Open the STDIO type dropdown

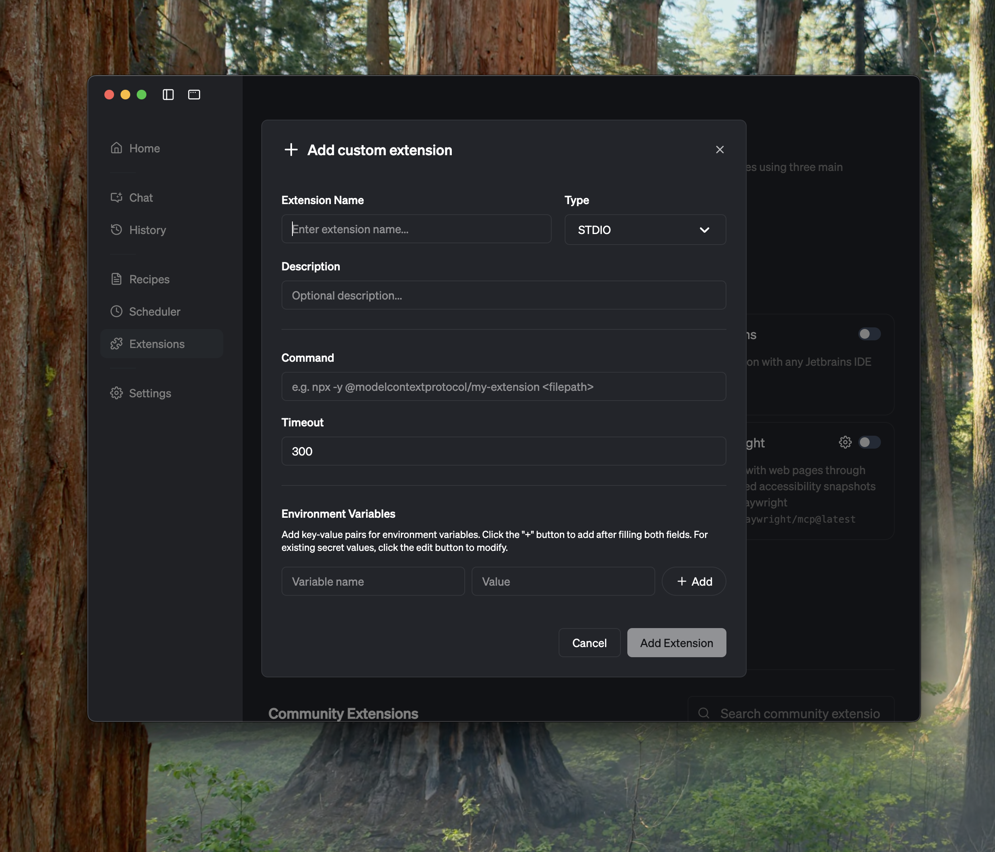644,230
